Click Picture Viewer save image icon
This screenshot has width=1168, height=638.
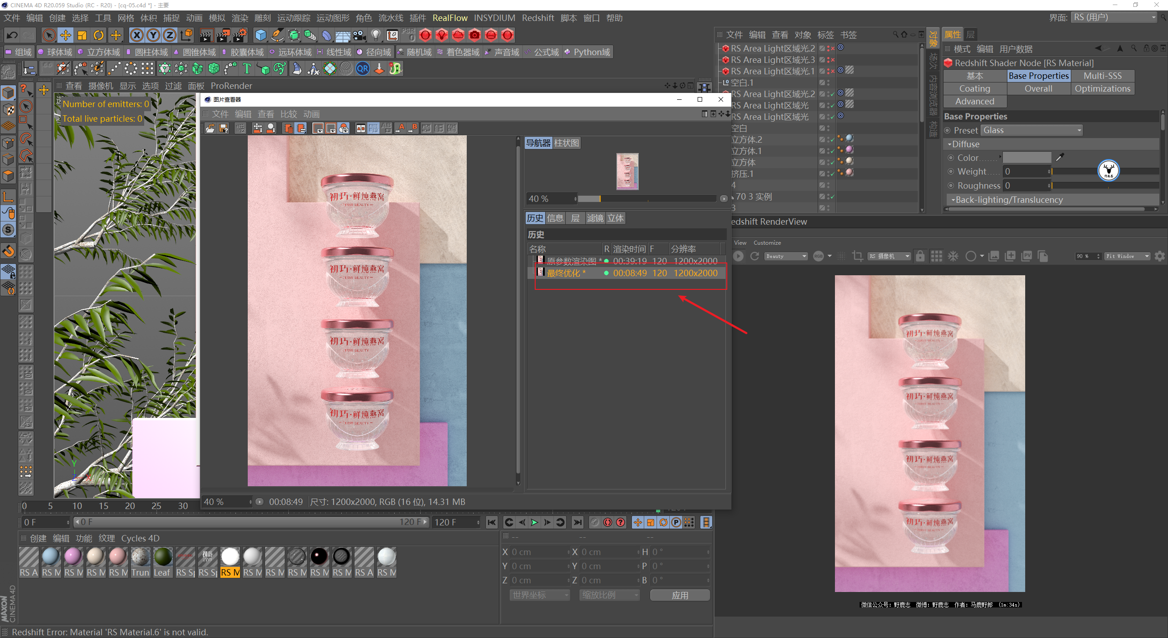224,128
